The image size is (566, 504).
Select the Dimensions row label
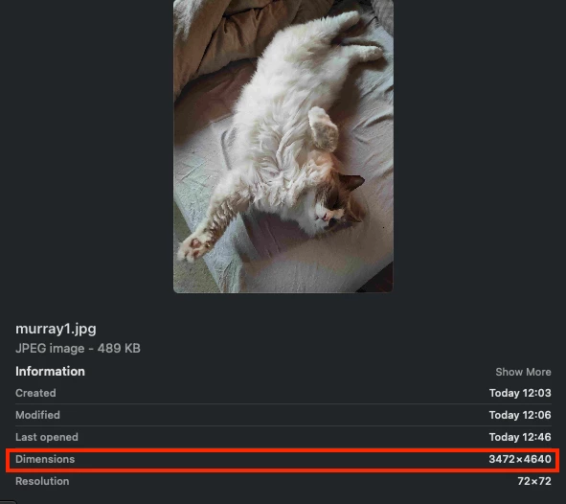[x=45, y=459]
